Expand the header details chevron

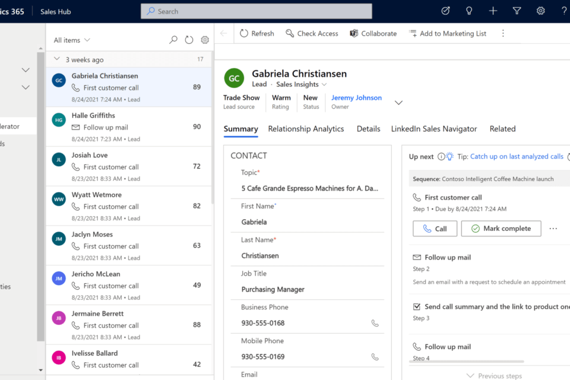coord(398,102)
